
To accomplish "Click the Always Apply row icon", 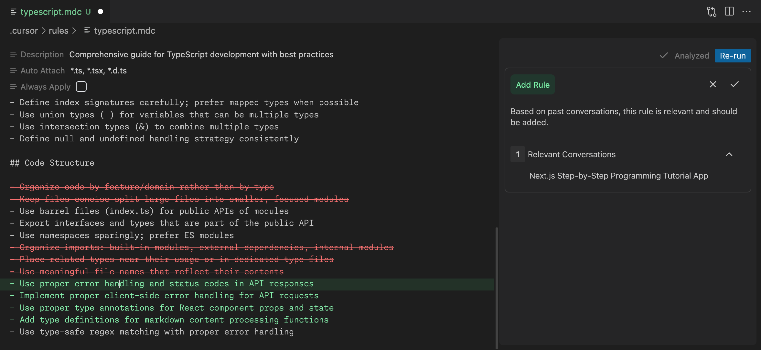I will click(x=13, y=87).
